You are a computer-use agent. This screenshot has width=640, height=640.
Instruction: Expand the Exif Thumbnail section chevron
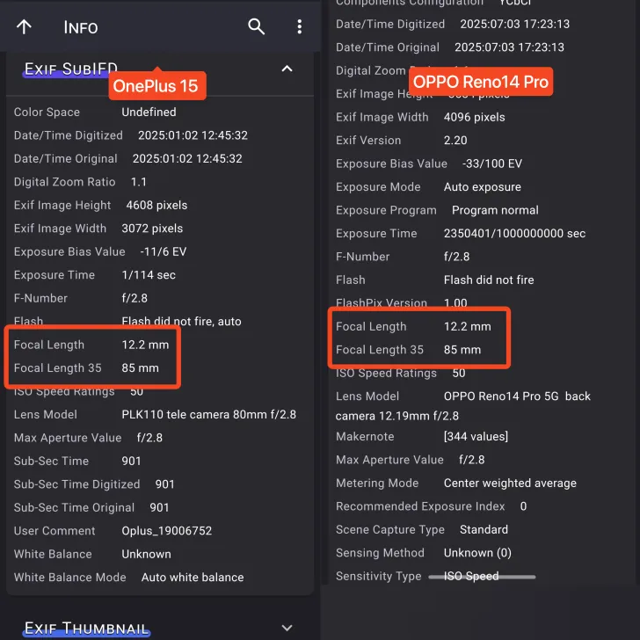click(287, 628)
